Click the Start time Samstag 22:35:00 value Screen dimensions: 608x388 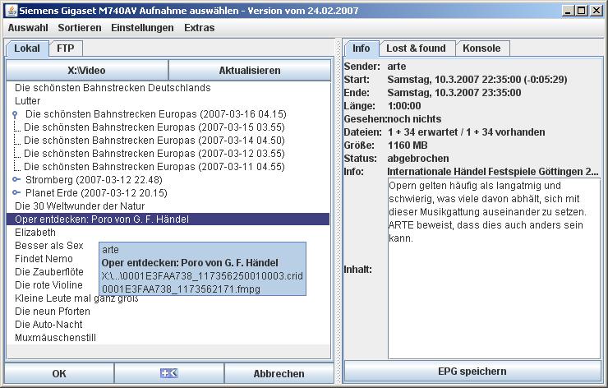tap(477, 80)
